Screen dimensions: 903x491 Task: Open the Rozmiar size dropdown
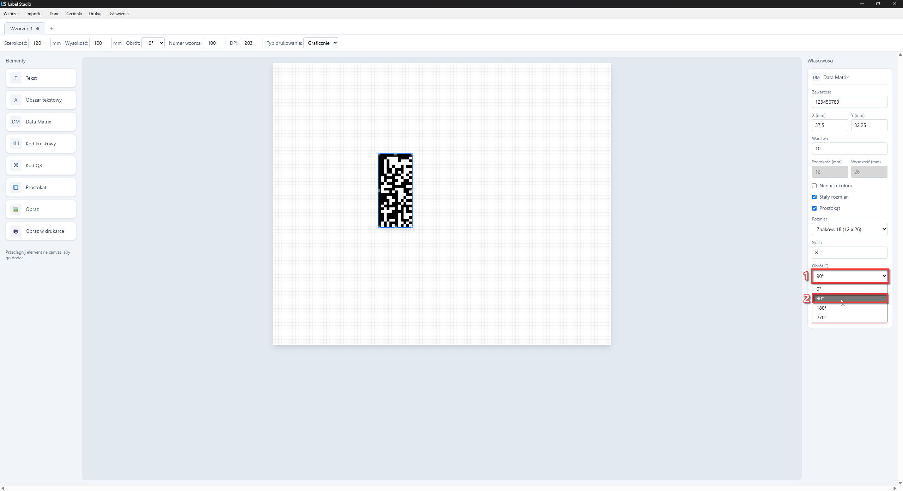click(849, 229)
